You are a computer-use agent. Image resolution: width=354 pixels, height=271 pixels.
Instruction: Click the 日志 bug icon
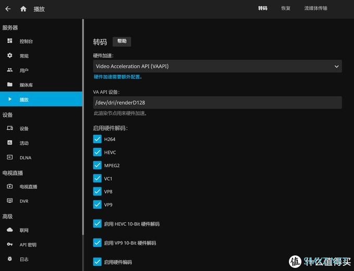[x=10, y=259]
